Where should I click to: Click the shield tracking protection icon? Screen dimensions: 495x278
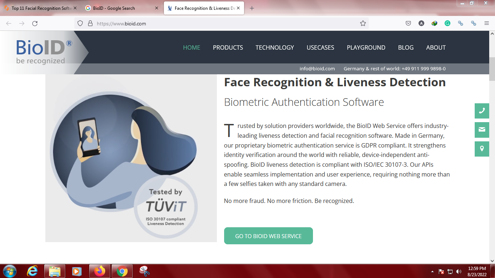coord(80,23)
